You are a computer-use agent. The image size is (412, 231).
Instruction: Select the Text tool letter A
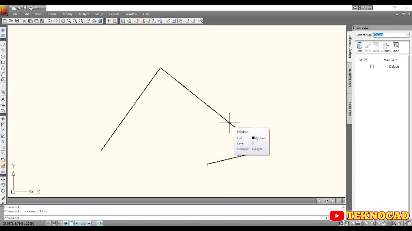click(x=3, y=99)
